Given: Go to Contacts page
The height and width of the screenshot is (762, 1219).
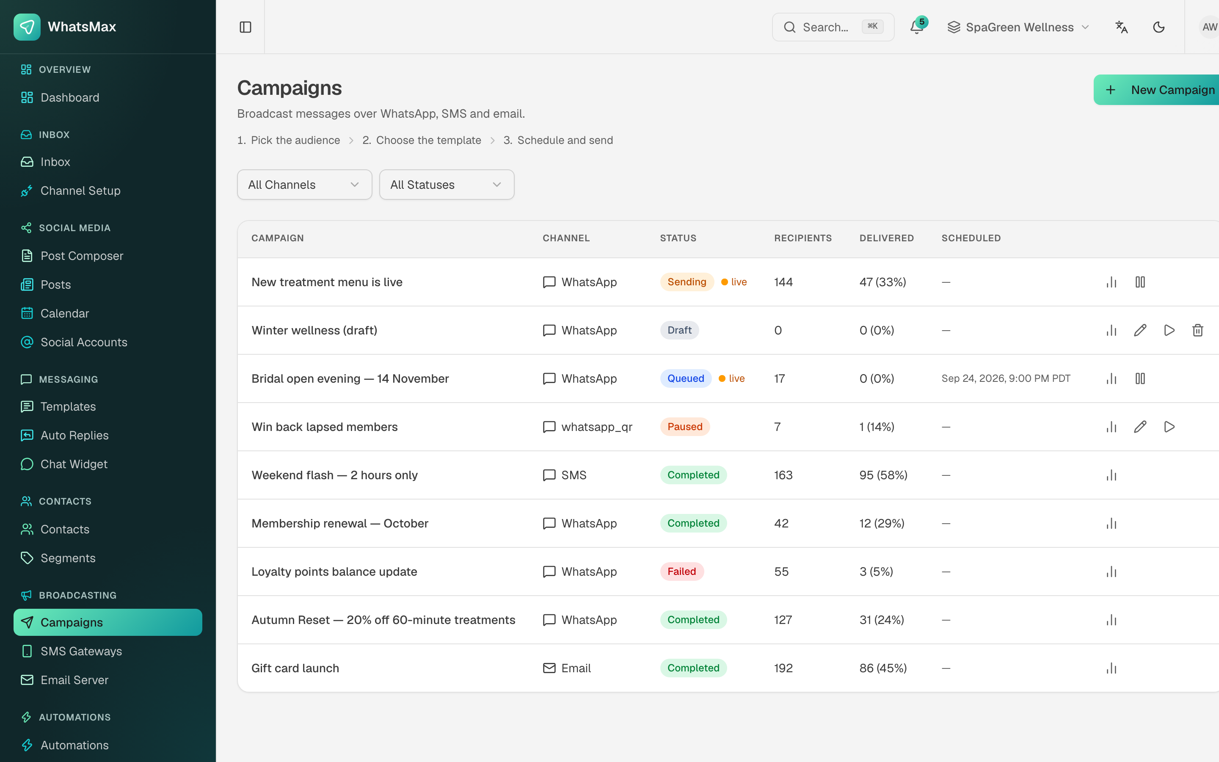Looking at the screenshot, I should pyautogui.click(x=108, y=530).
